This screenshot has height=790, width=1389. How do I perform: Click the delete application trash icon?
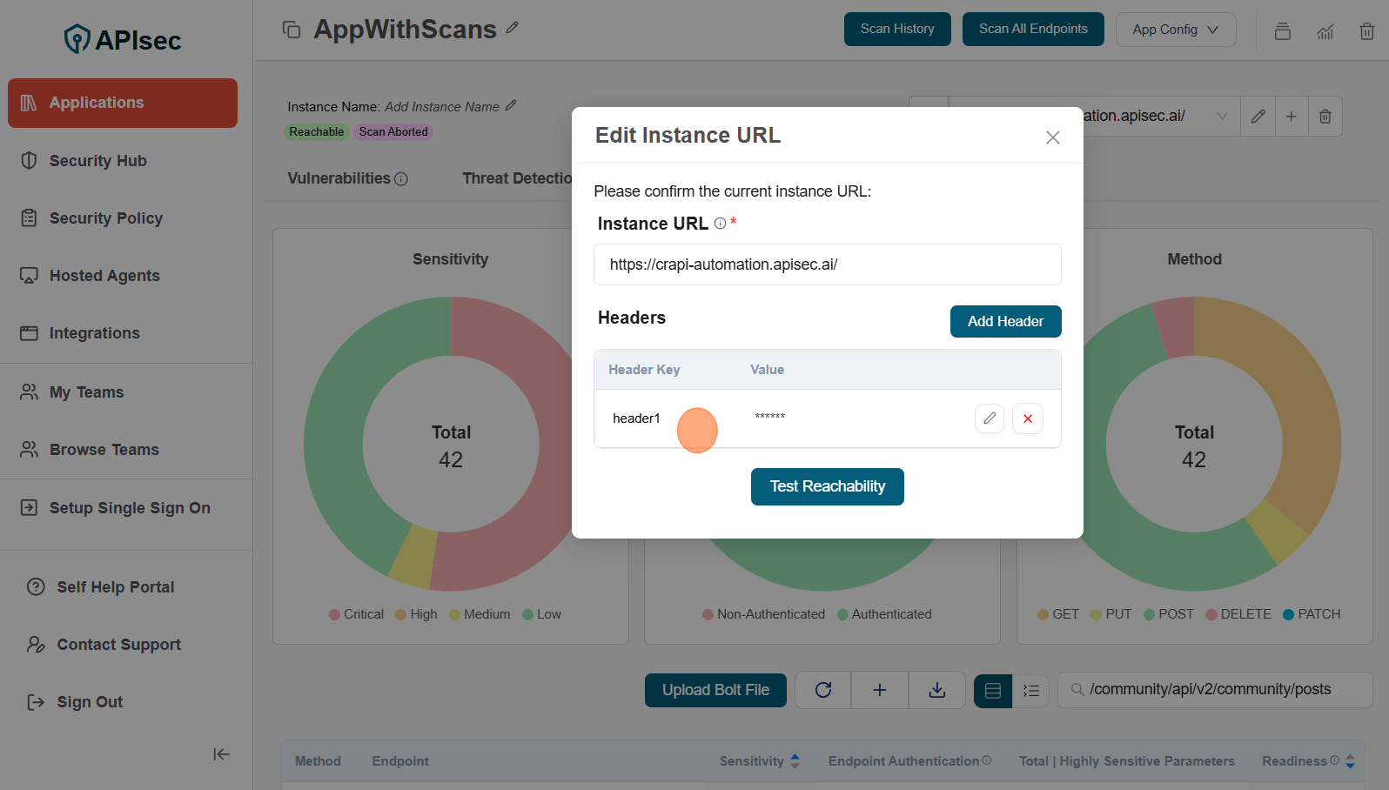click(x=1366, y=31)
